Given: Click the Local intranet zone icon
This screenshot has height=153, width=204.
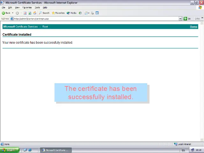Looking at the screenshot, I should pos(176,144).
